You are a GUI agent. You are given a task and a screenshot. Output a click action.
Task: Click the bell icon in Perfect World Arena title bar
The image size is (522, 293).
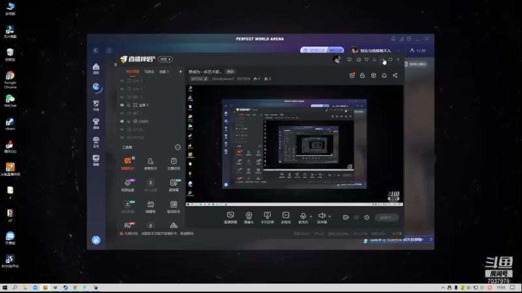tap(393, 39)
